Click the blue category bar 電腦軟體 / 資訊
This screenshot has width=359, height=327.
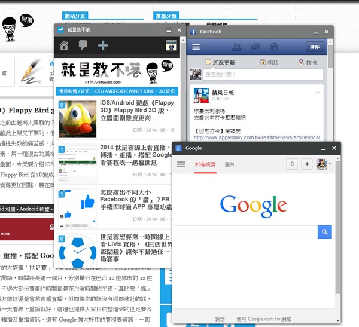pos(117,91)
